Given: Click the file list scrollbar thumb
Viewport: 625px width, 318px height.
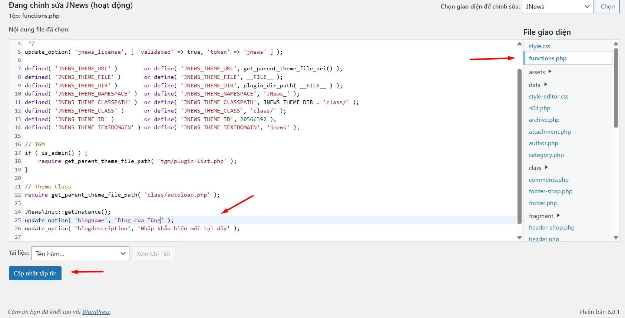Looking at the screenshot, I should click(616, 88).
